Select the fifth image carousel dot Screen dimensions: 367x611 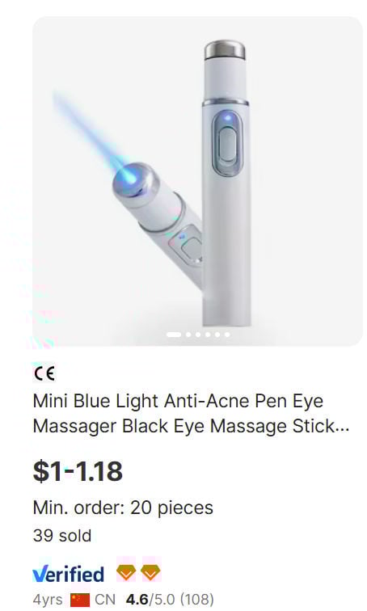pyautogui.click(x=217, y=335)
